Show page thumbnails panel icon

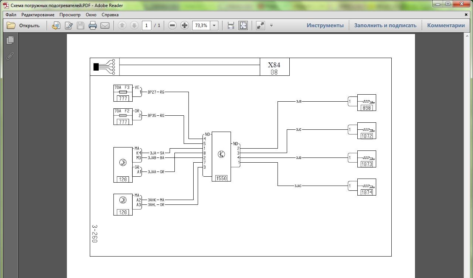click(10, 40)
